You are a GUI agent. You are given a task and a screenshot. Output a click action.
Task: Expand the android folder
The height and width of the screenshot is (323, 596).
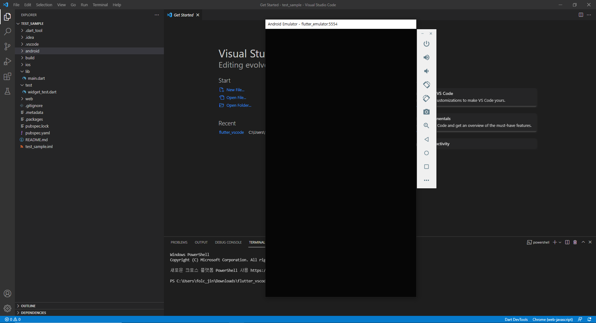pyautogui.click(x=89, y=51)
